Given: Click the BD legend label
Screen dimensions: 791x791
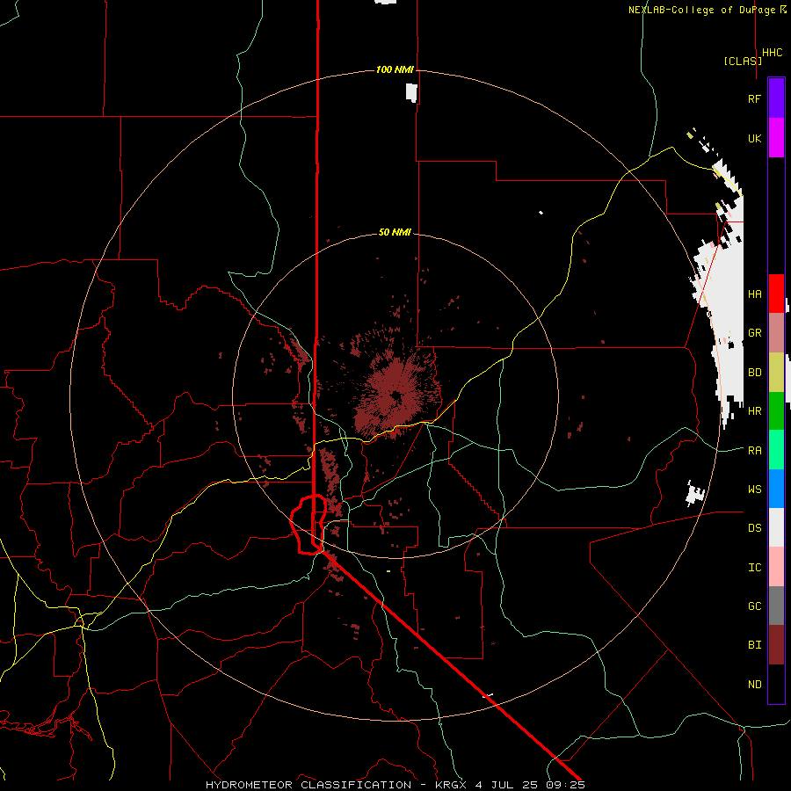Looking at the screenshot, I should 754,373.
